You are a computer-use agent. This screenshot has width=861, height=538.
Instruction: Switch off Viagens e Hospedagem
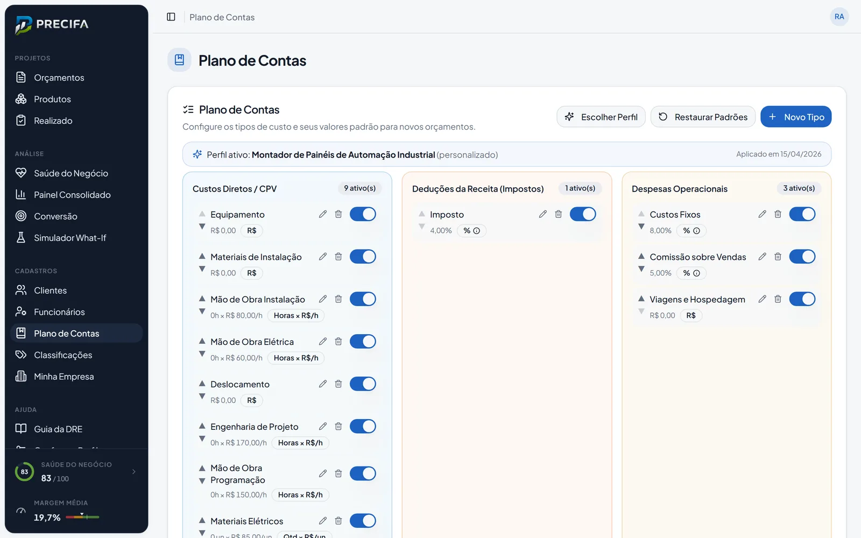(802, 299)
